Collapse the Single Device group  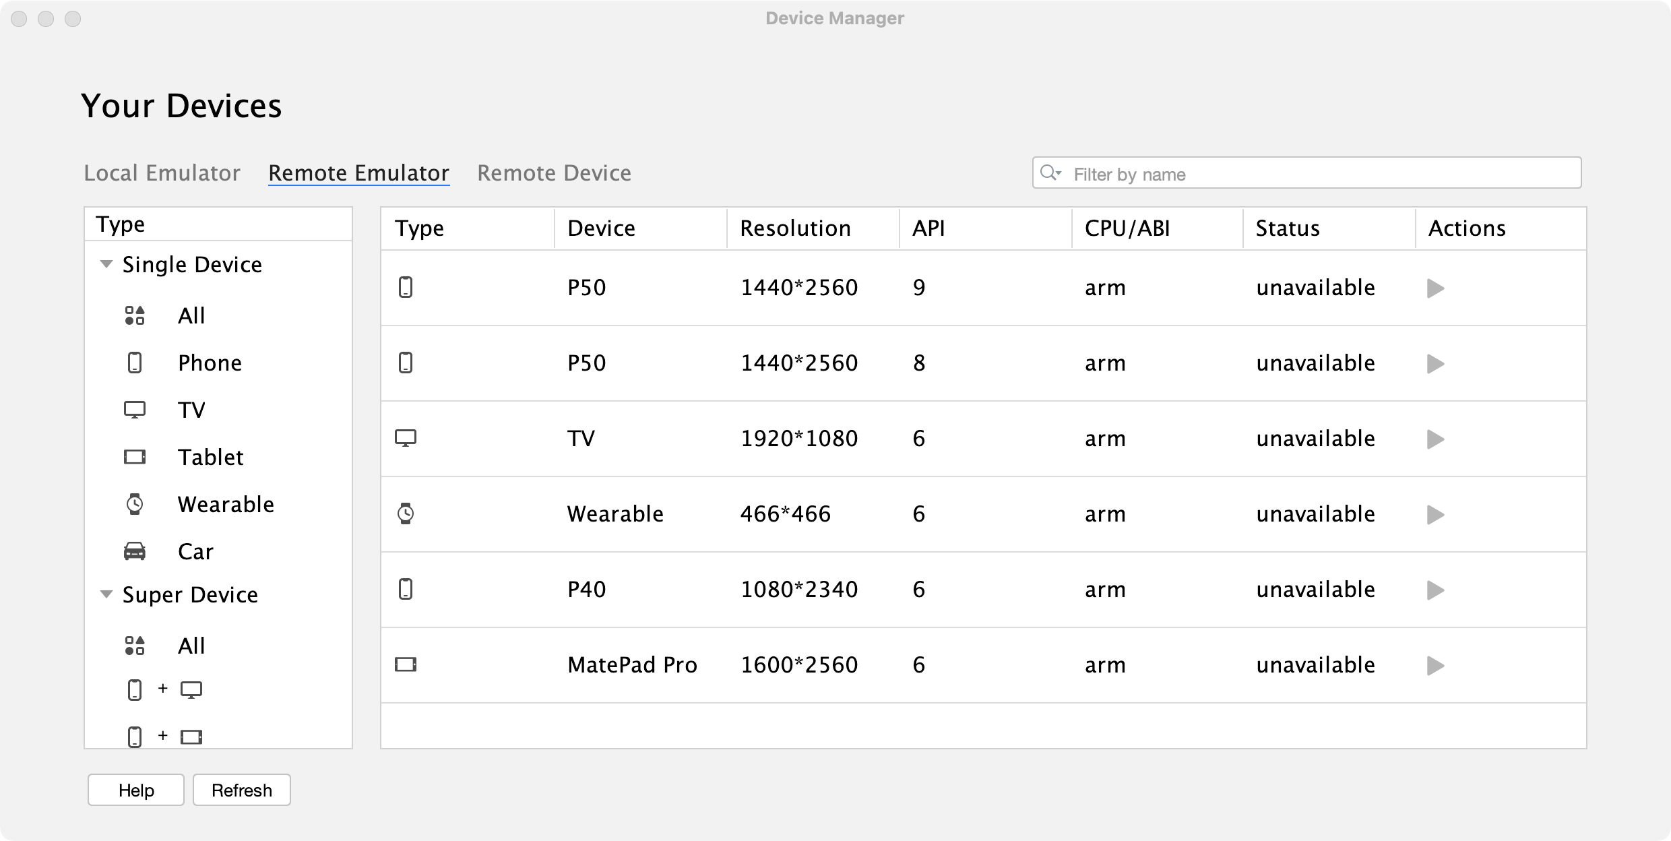[106, 264]
